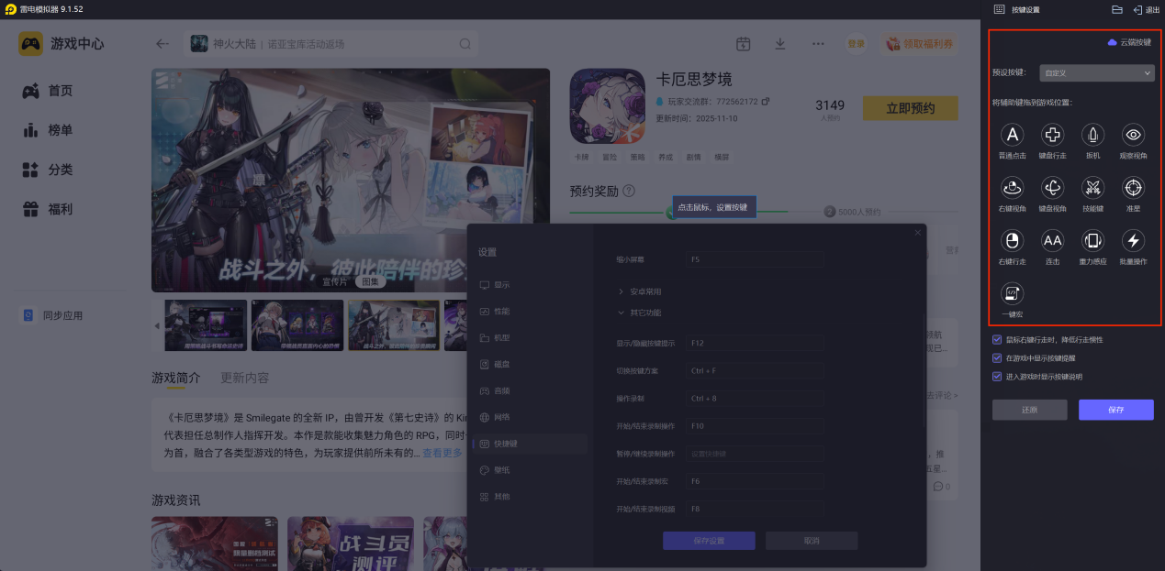Click the 预约奖励 help question icon
Viewport: 1165px width, 571px height.
tap(629, 191)
